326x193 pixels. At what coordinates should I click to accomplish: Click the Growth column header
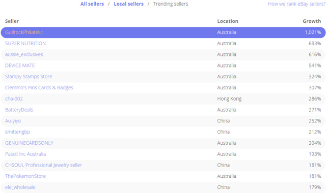pyautogui.click(x=312, y=21)
